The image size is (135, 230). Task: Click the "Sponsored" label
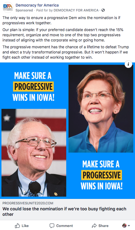pos(24,10)
